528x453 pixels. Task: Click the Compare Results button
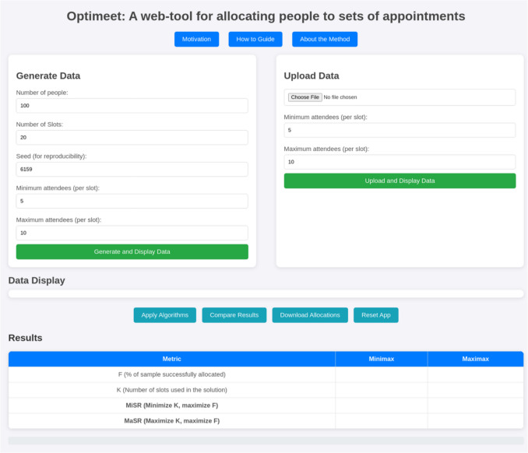tap(234, 314)
